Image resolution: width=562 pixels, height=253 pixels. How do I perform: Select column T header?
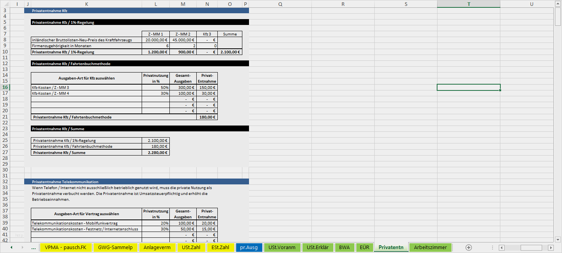tap(469, 4)
